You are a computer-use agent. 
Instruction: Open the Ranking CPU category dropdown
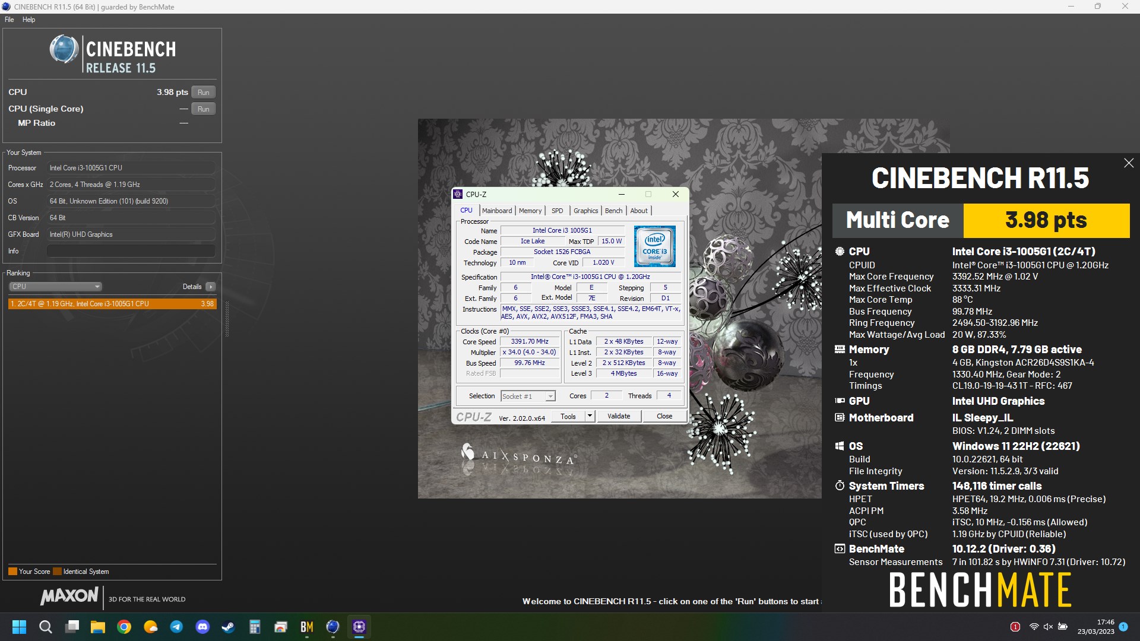55,287
